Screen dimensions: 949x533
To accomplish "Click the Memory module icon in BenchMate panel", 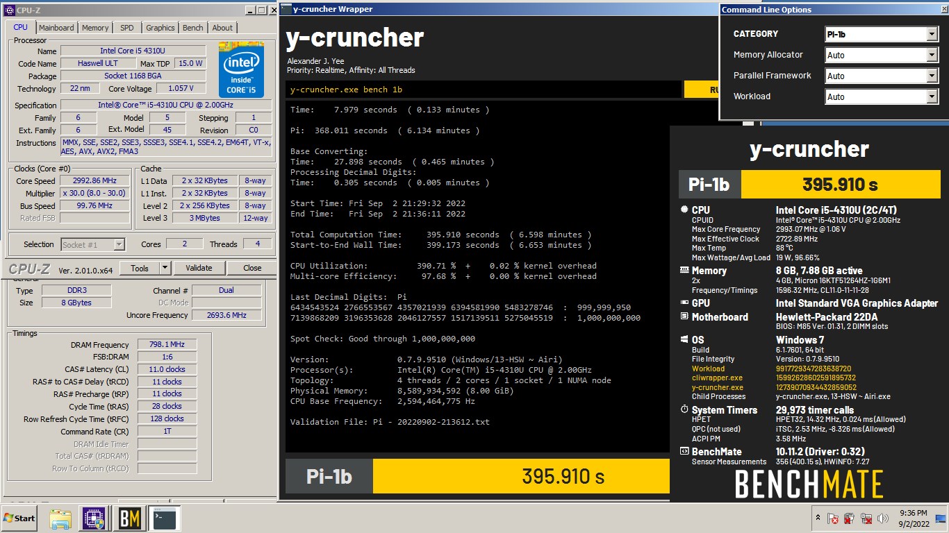I will (684, 271).
